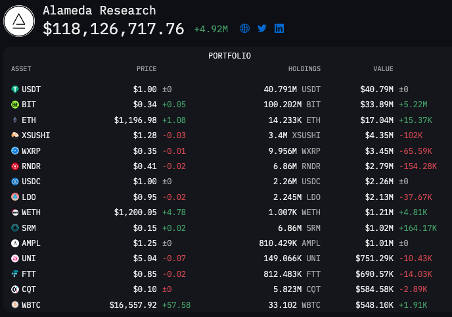
Task: Click the RNDR token icon
Action: (x=15, y=166)
